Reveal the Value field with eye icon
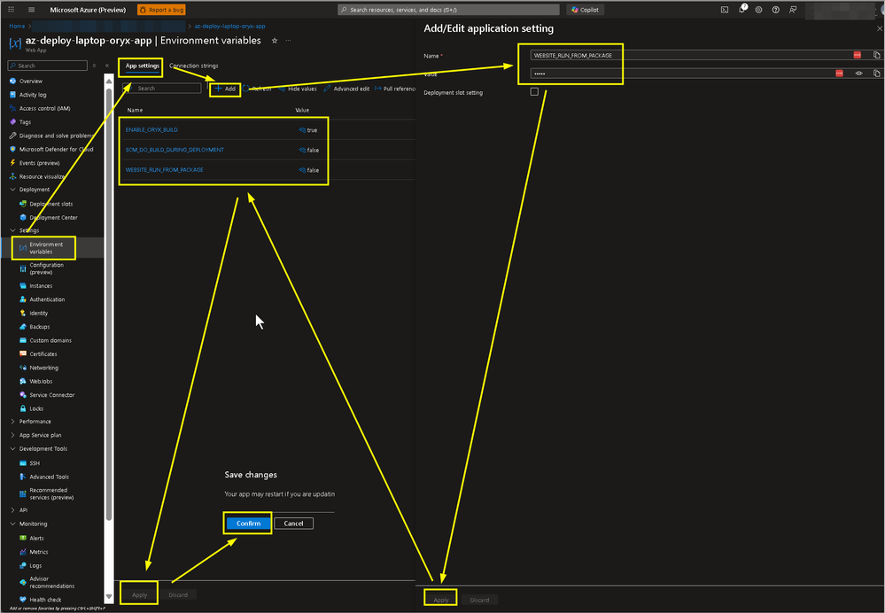This screenshot has height=613, width=885. 859,74
